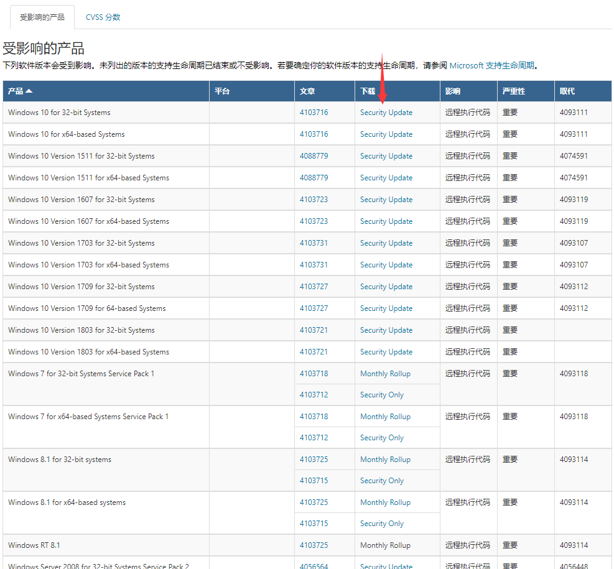
Task: Open article 4103723 for Version 1607 32-bit
Action: [314, 200]
